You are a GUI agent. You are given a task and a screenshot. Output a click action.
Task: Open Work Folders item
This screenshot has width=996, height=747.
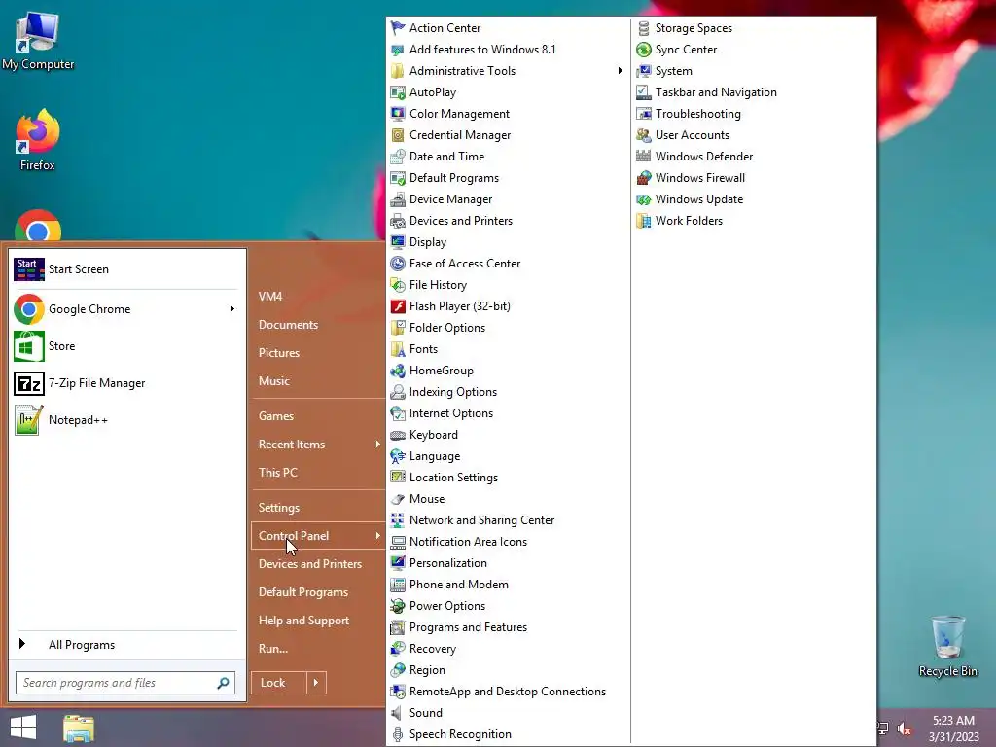coord(689,221)
